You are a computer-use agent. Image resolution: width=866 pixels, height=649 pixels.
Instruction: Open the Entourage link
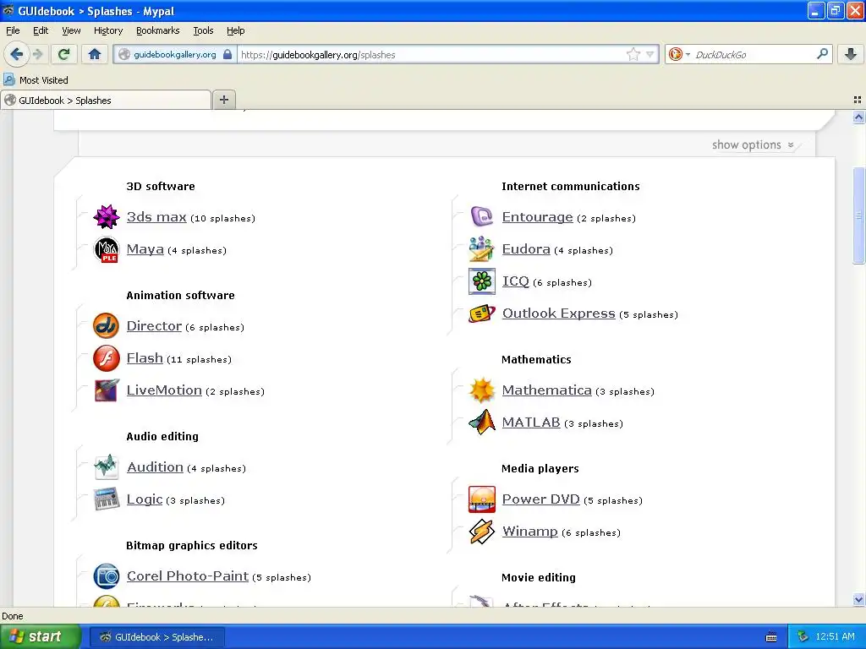pyautogui.click(x=537, y=217)
